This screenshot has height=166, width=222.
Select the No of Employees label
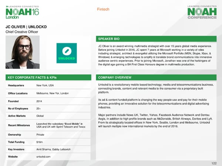19,108
